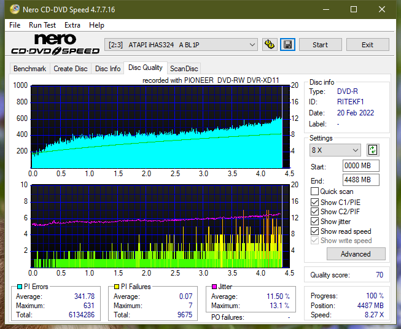
Task: Click the cyan PI Errors legend swatch
Action: coord(20,287)
